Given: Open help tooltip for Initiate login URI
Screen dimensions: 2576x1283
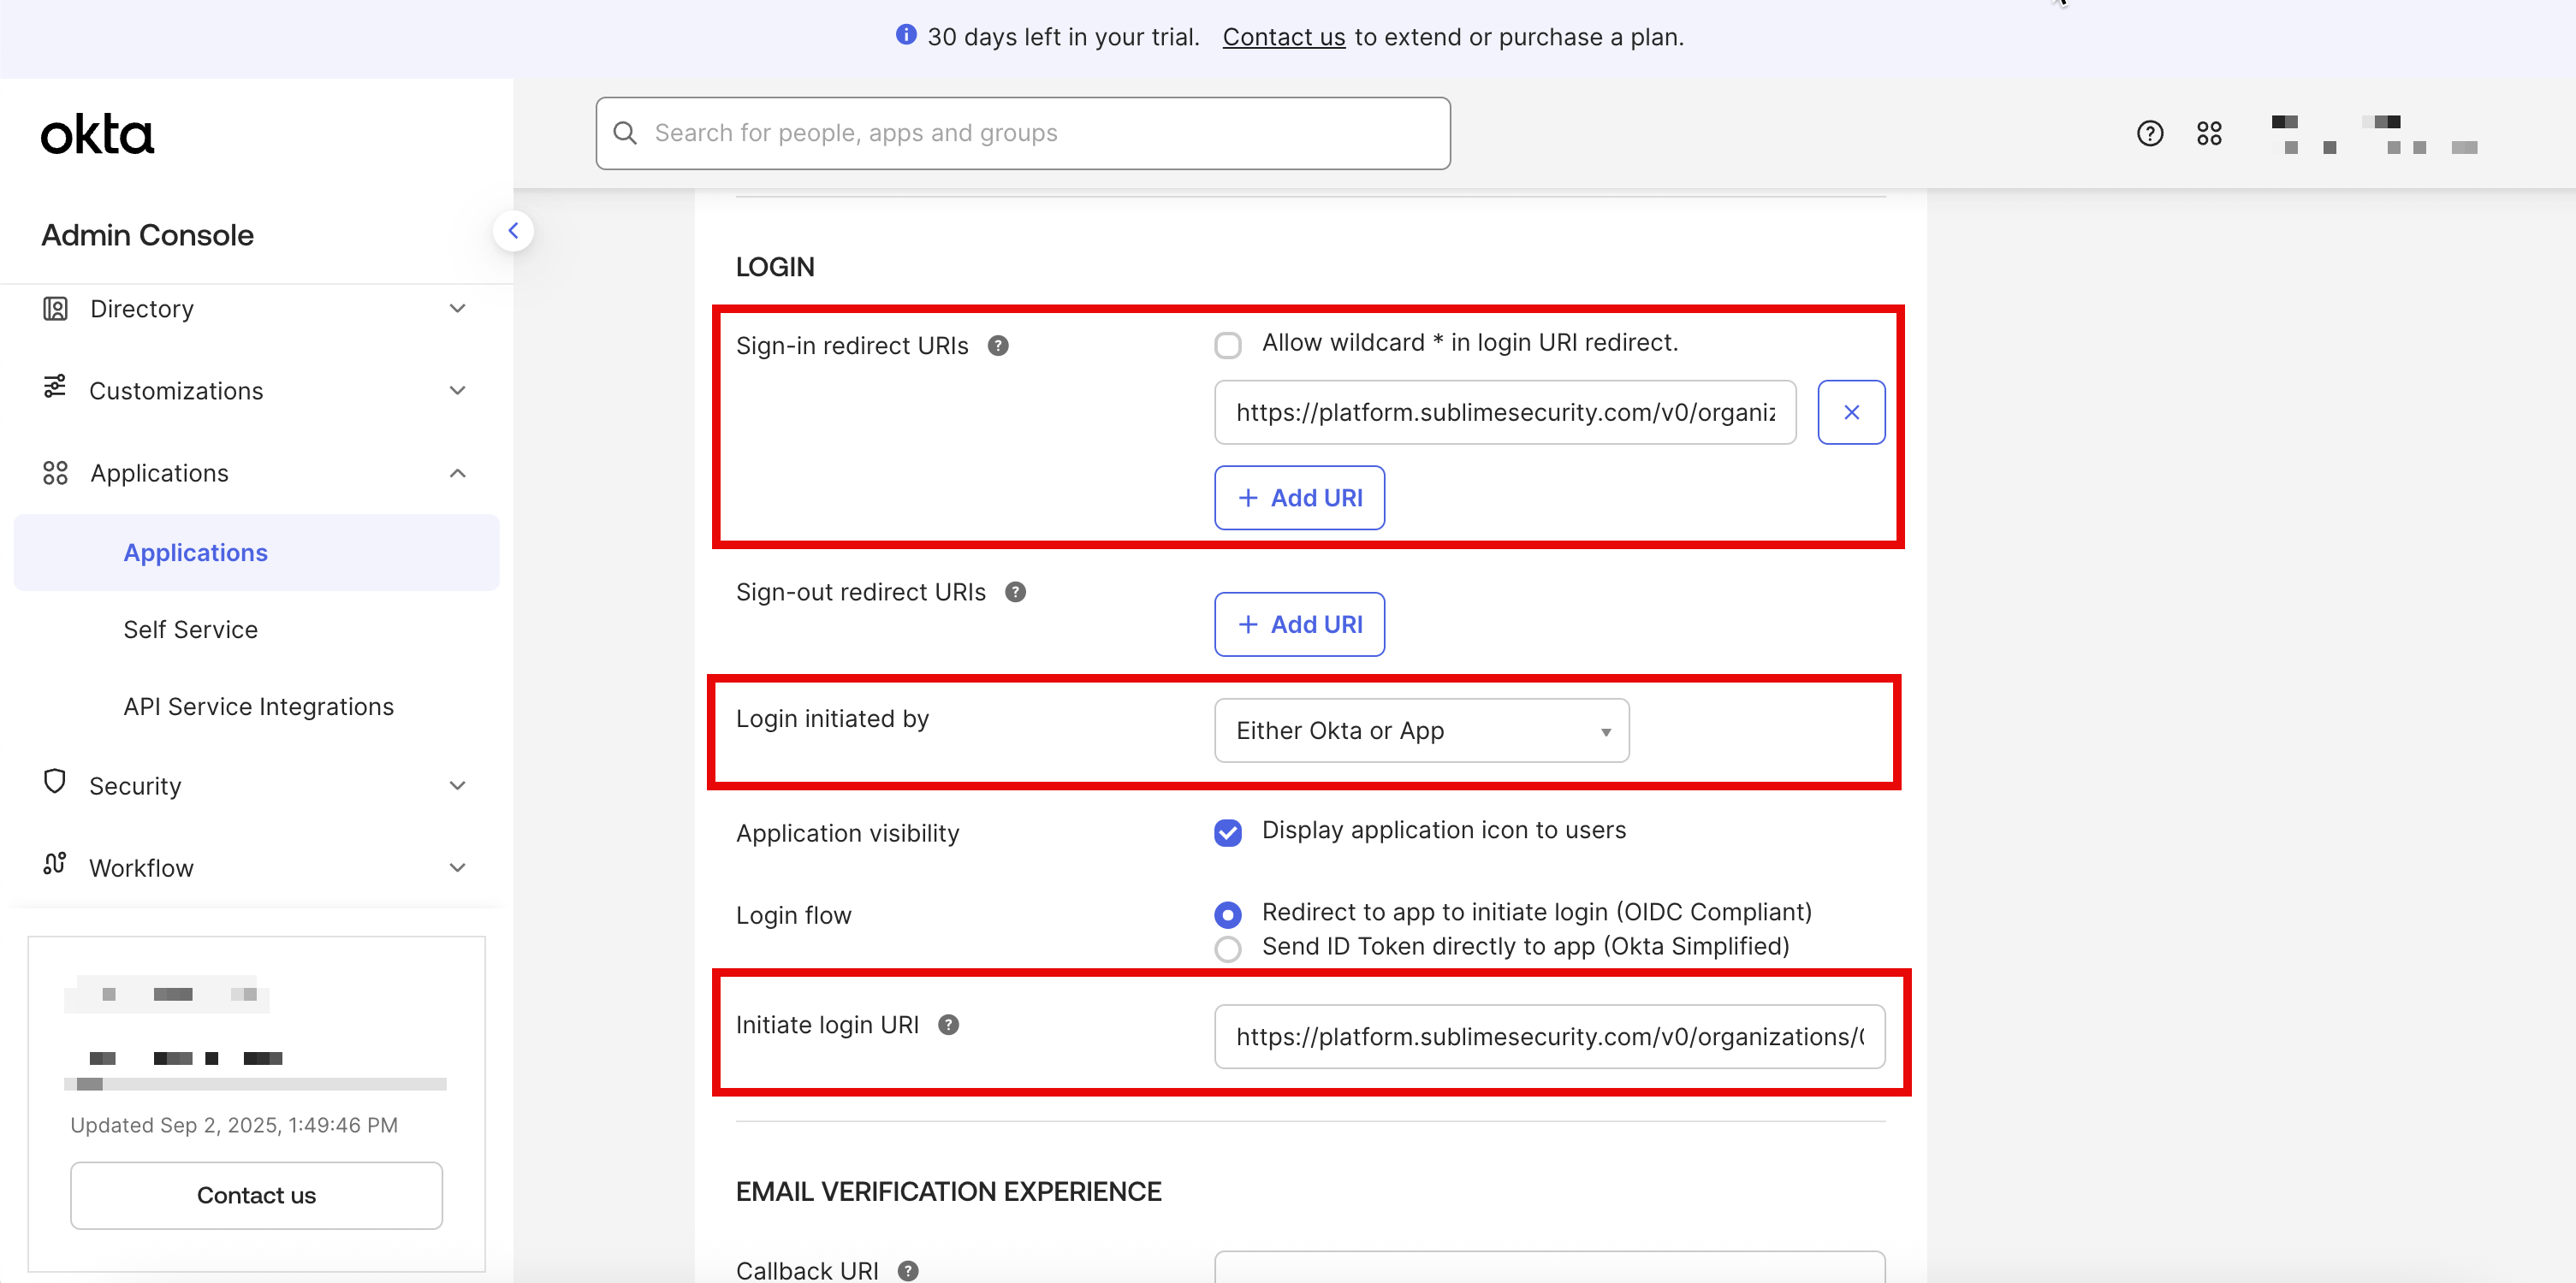Looking at the screenshot, I should point(948,1026).
